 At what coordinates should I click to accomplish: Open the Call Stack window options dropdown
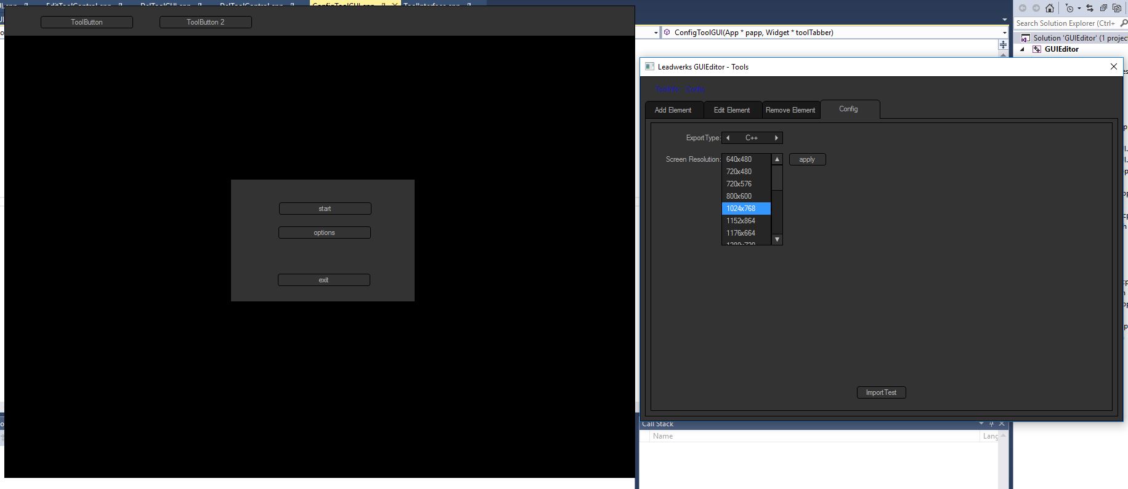pos(981,424)
